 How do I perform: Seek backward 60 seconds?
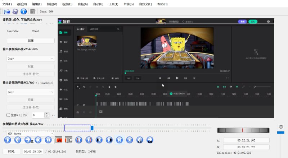(x=140, y=140)
